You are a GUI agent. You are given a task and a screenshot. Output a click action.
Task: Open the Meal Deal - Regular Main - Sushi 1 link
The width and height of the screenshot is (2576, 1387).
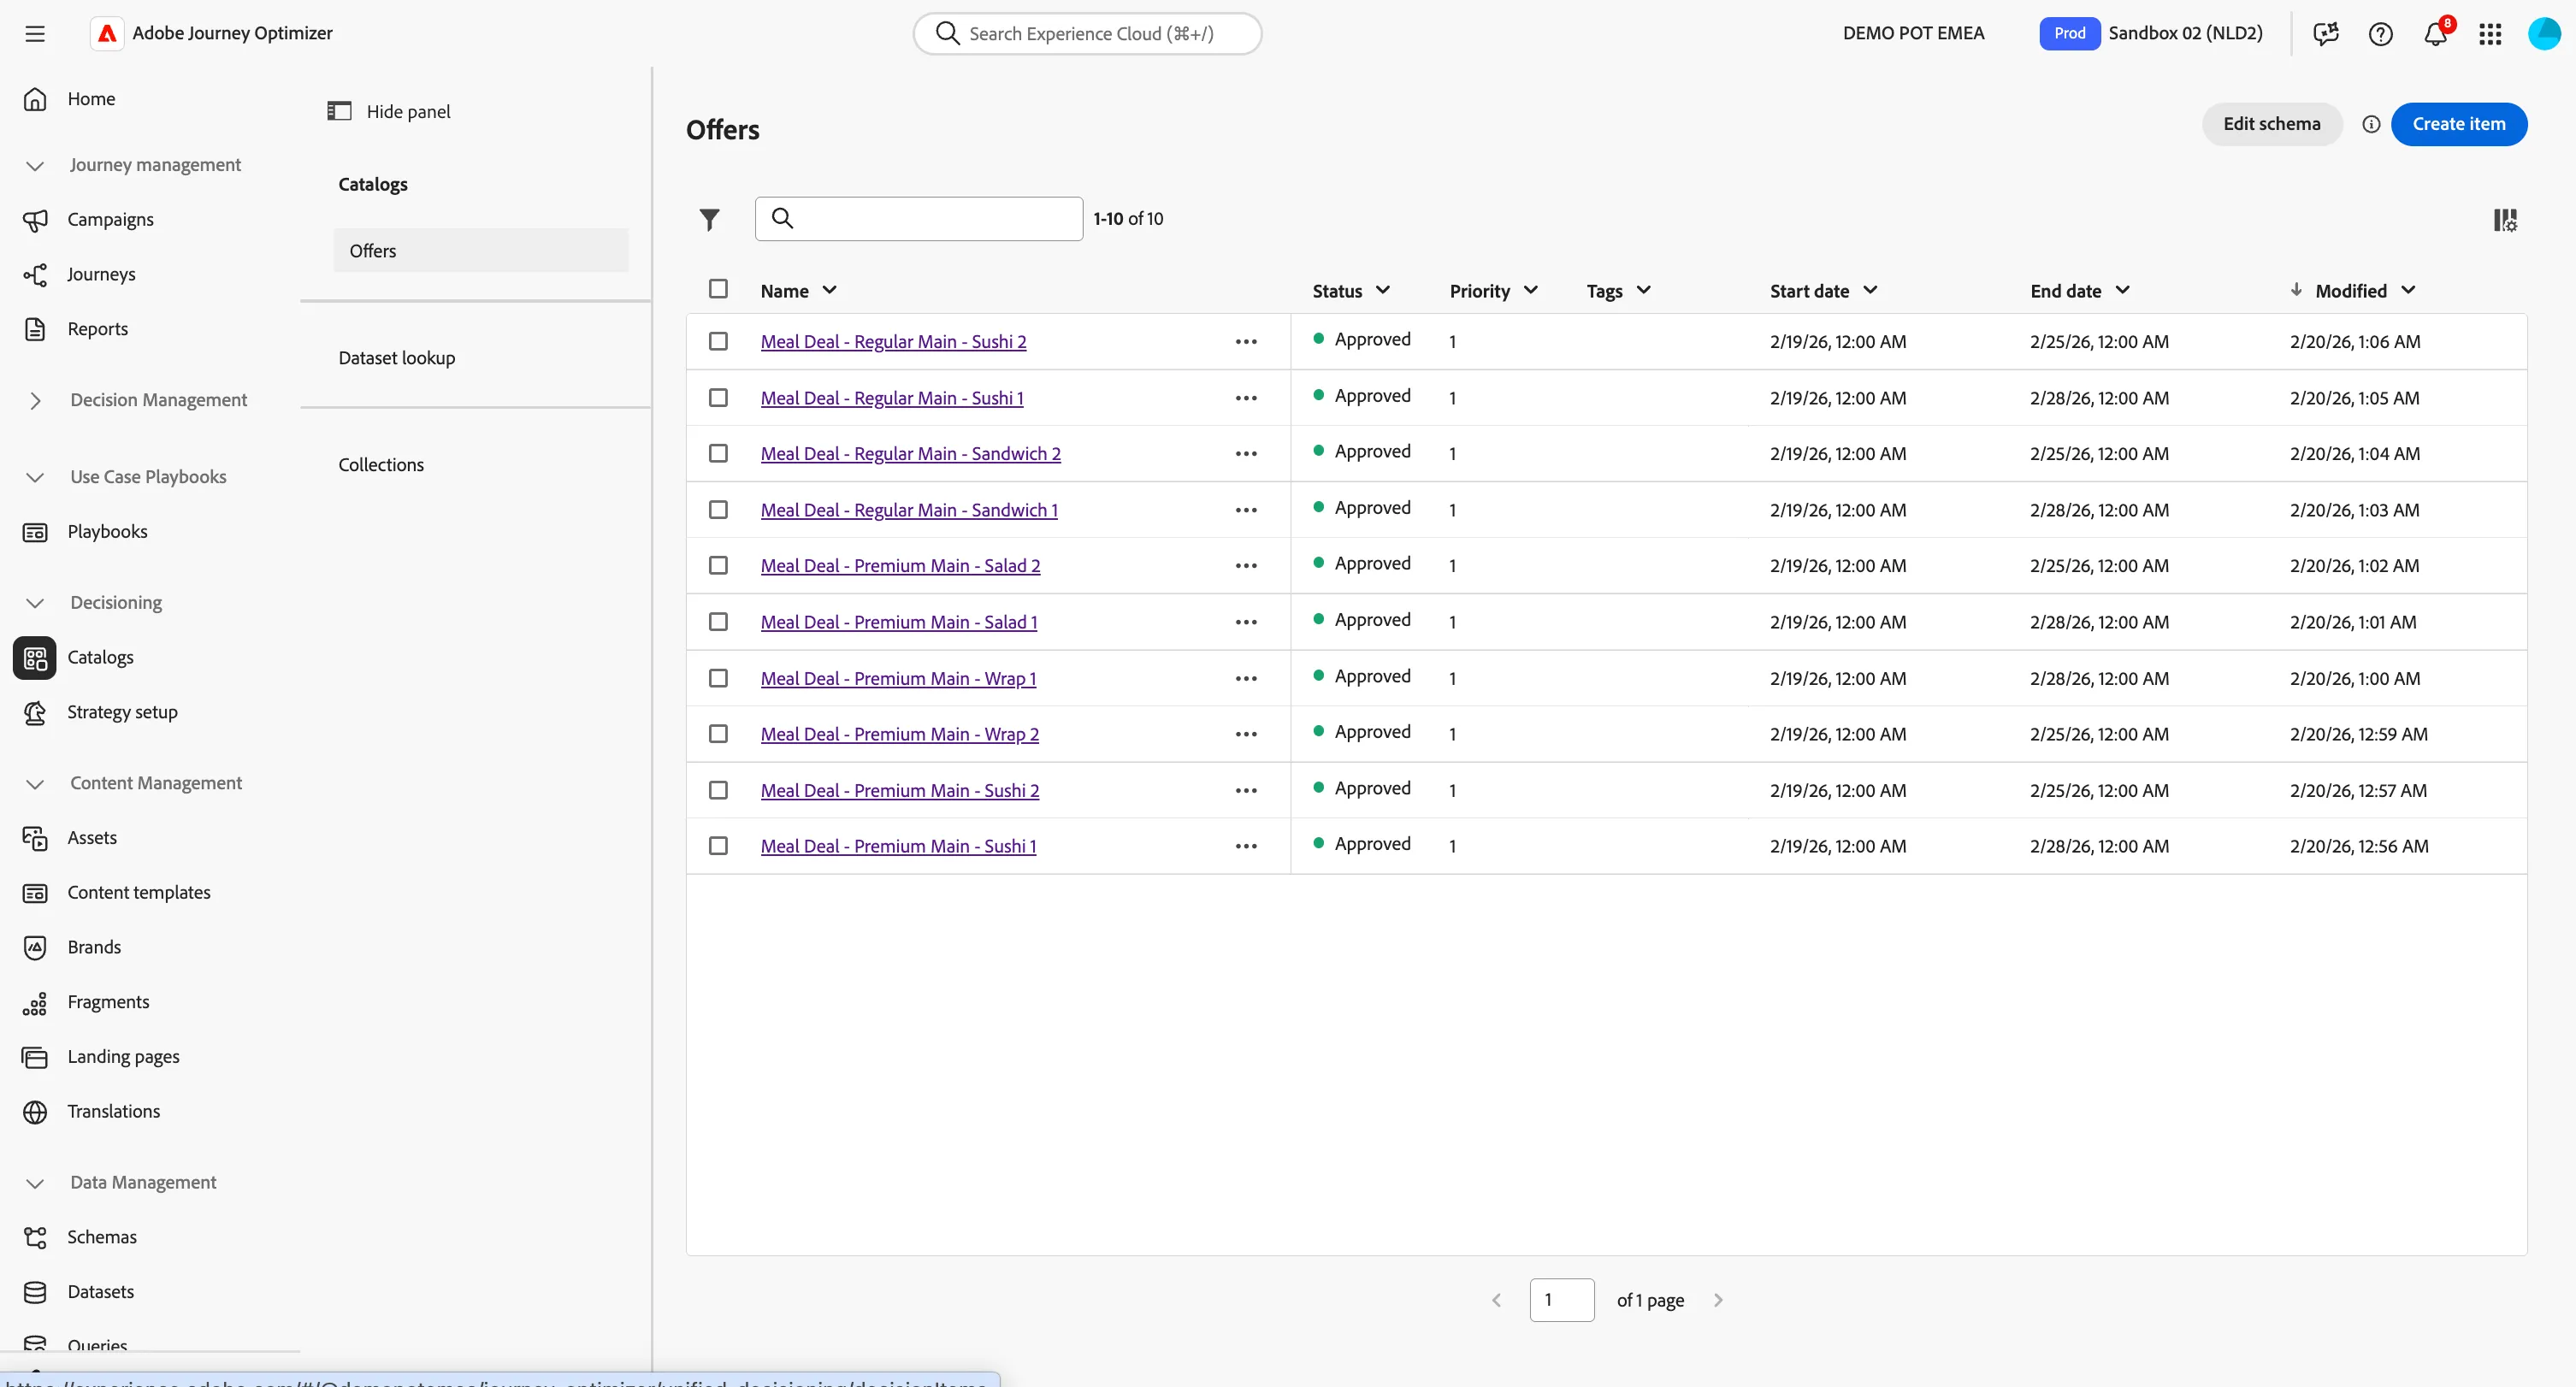pos(892,398)
